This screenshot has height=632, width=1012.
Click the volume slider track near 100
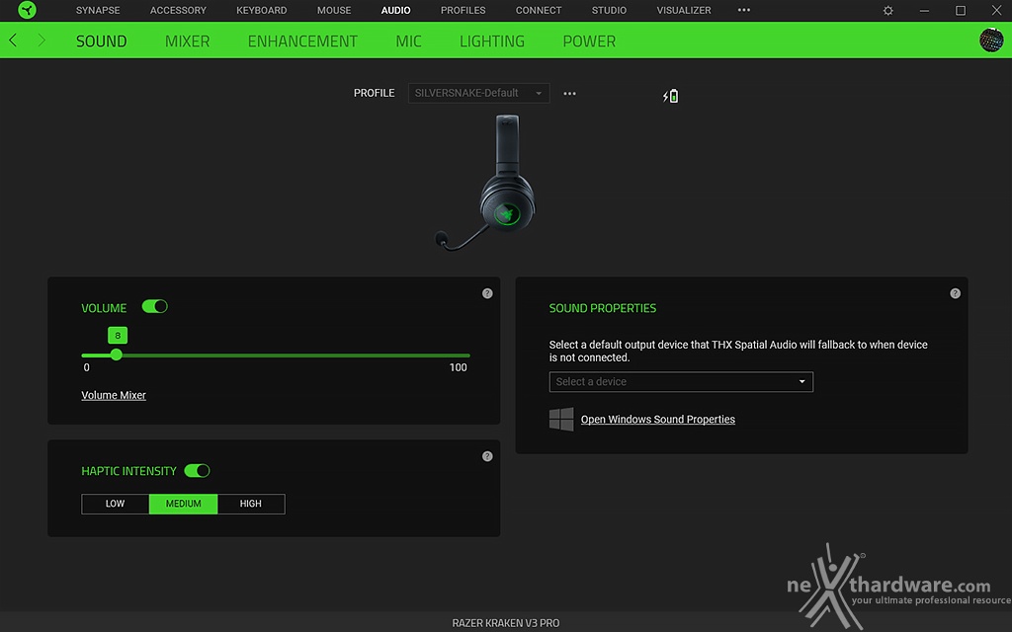click(460, 355)
